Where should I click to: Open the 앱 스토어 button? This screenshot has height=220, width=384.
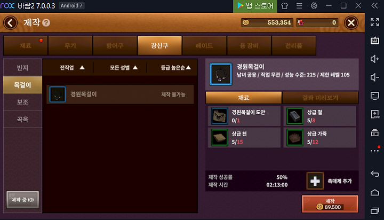point(255,6)
